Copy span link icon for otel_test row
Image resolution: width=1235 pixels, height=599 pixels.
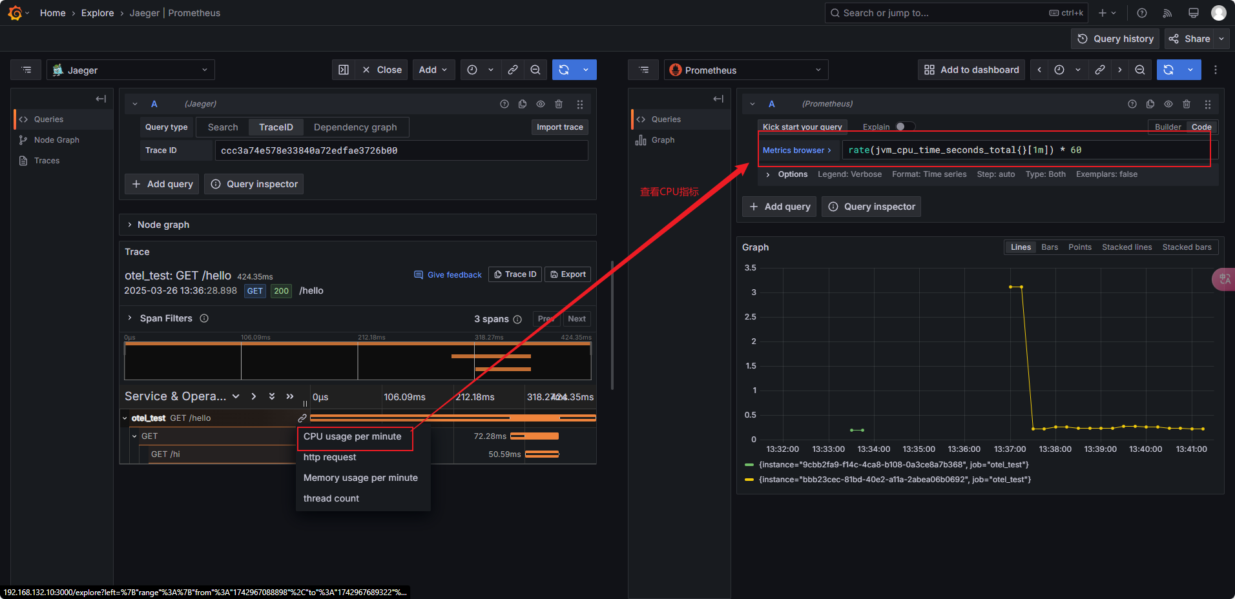pos(302,418)
